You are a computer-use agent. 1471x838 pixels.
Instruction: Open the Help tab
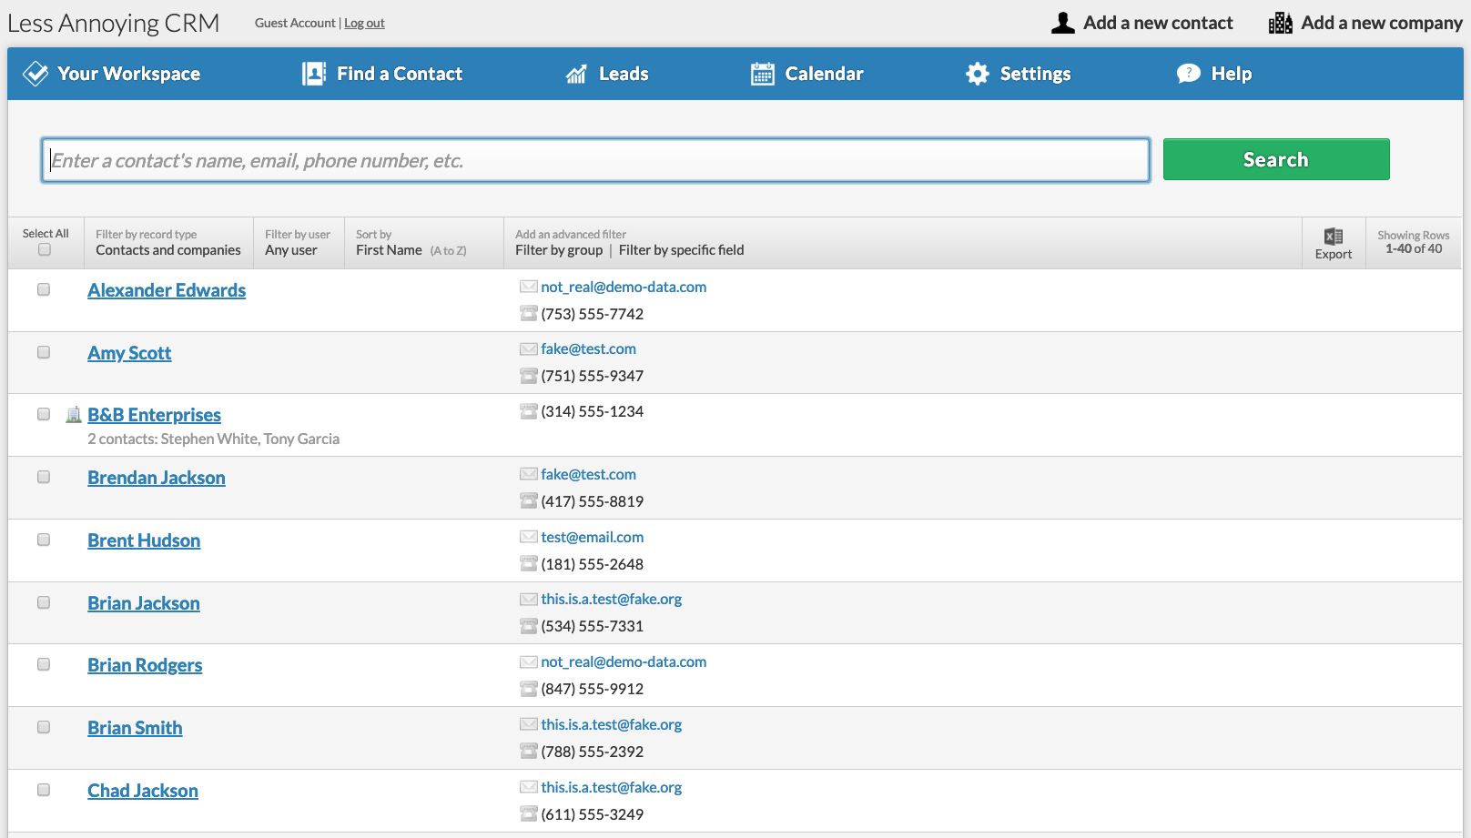pyautogui.click(x=1214, y=74)
